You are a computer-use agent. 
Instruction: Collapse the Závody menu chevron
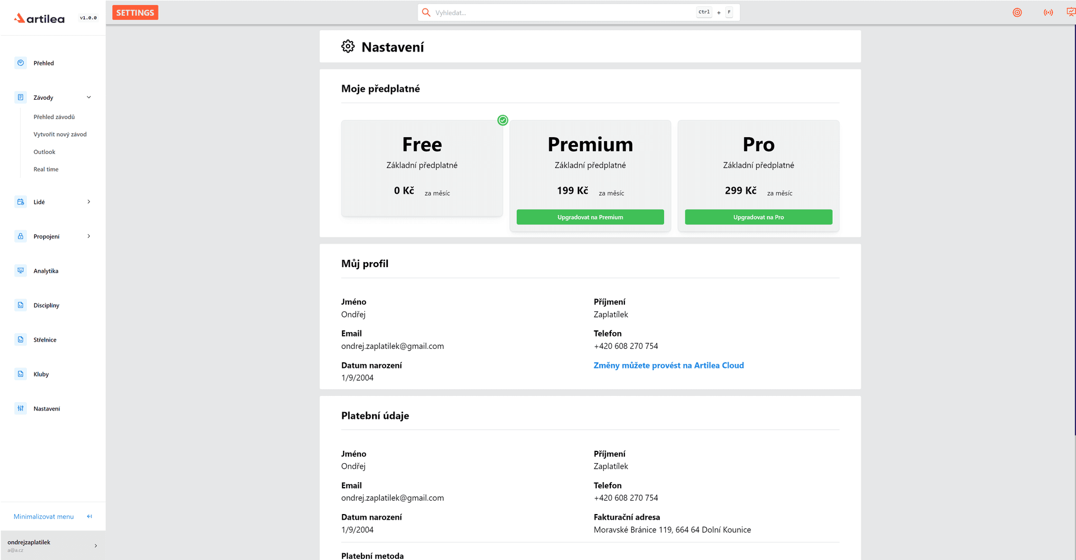click(89, 97)
